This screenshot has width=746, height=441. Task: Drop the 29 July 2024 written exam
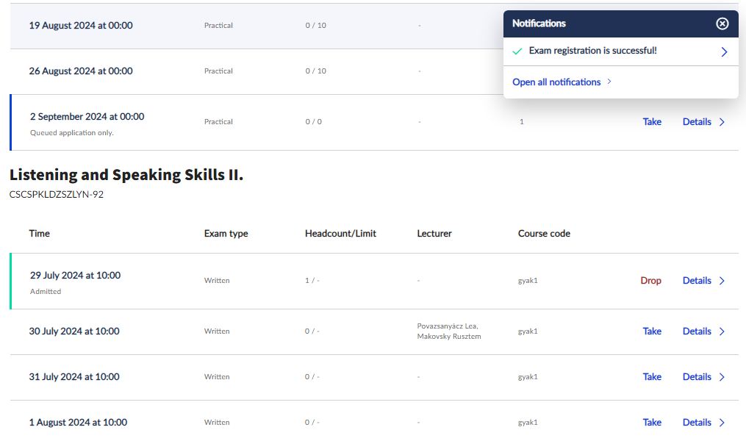(650, 281)
